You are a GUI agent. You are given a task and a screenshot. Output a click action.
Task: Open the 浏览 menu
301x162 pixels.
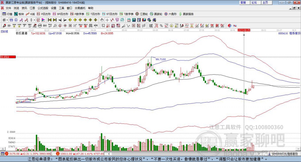point(16,8)
